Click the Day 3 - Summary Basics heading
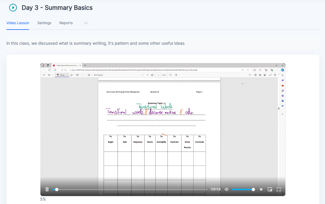 pyautogui.click(x=57, y=8)
